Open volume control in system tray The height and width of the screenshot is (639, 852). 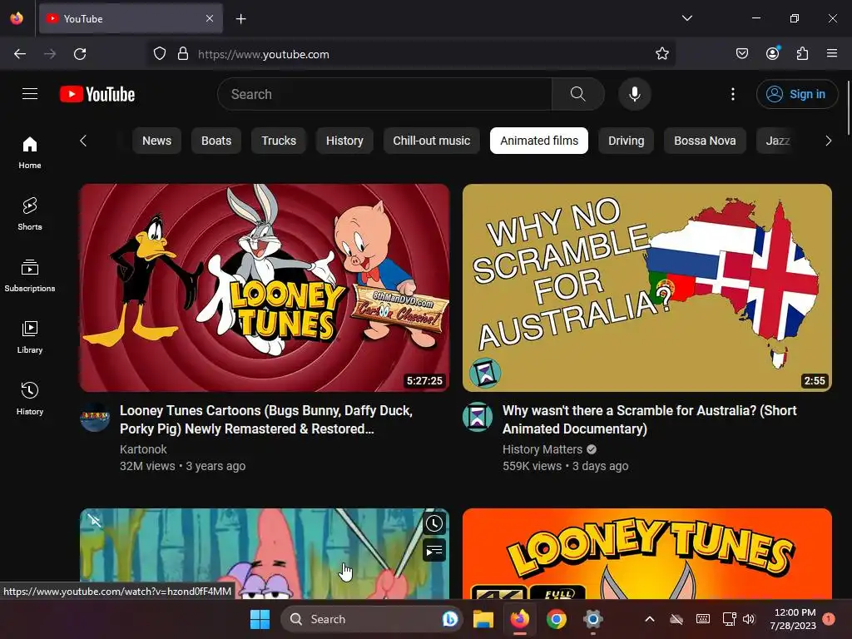[749, 619]
